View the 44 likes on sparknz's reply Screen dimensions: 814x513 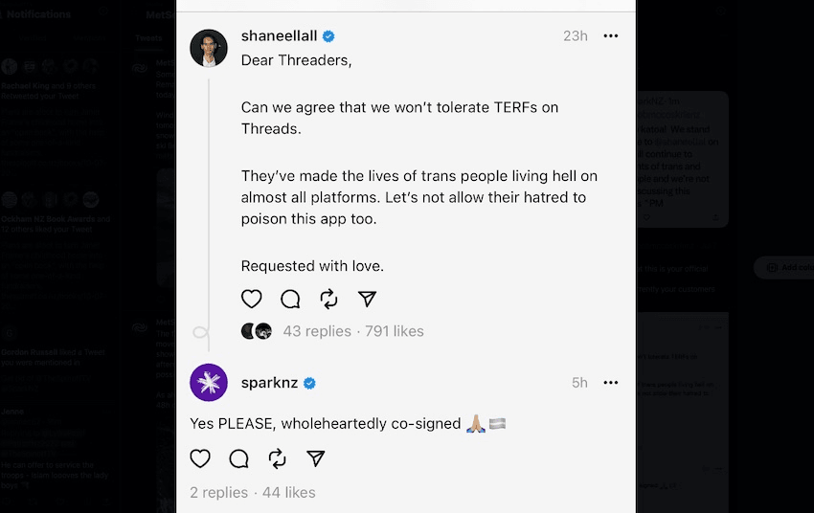[x=289, y=492]
